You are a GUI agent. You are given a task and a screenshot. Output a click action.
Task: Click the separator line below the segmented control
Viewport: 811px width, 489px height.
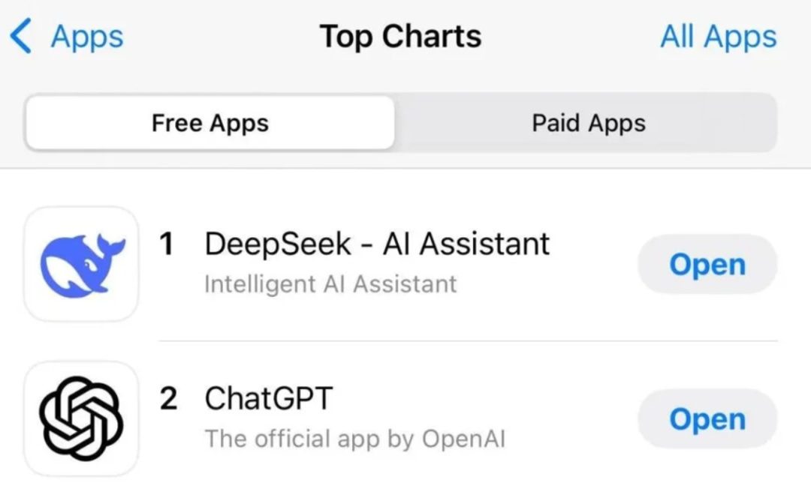405,169
